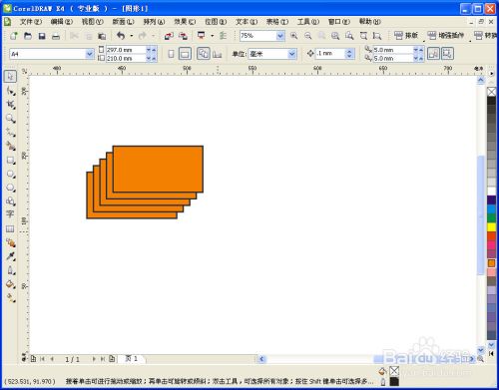499x390 pixels.
Task: Select the Eyedropper tool
Action: 11,256
